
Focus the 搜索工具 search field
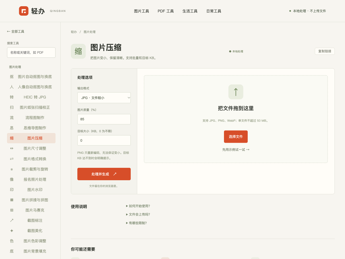[x=31, y=53]
